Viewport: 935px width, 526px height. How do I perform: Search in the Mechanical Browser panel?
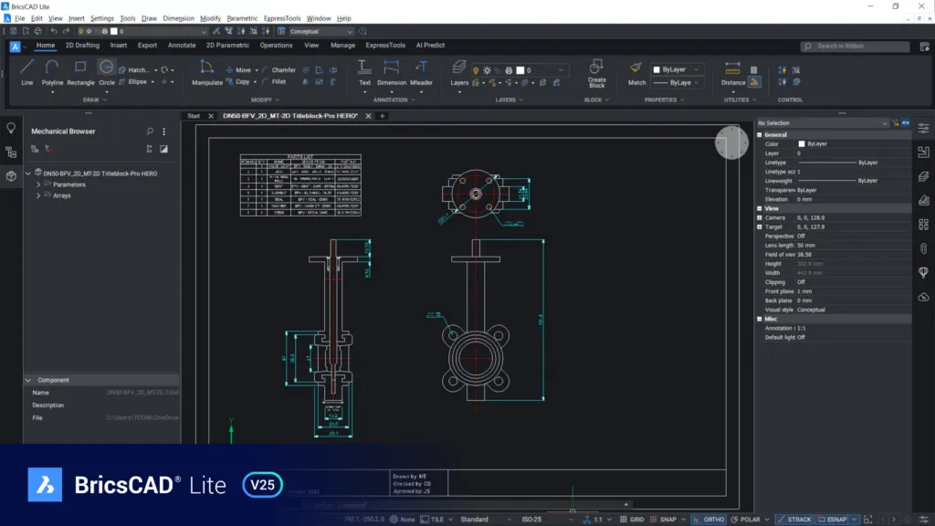pyautogui.click(x=150, y=131)
